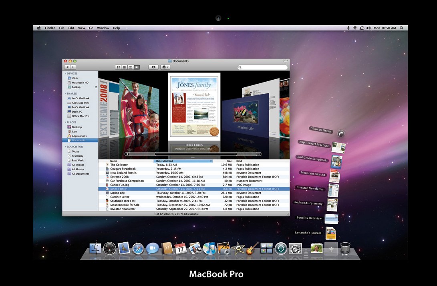Collapse the SEARCH FOR sidebar section

click(66, 147)
